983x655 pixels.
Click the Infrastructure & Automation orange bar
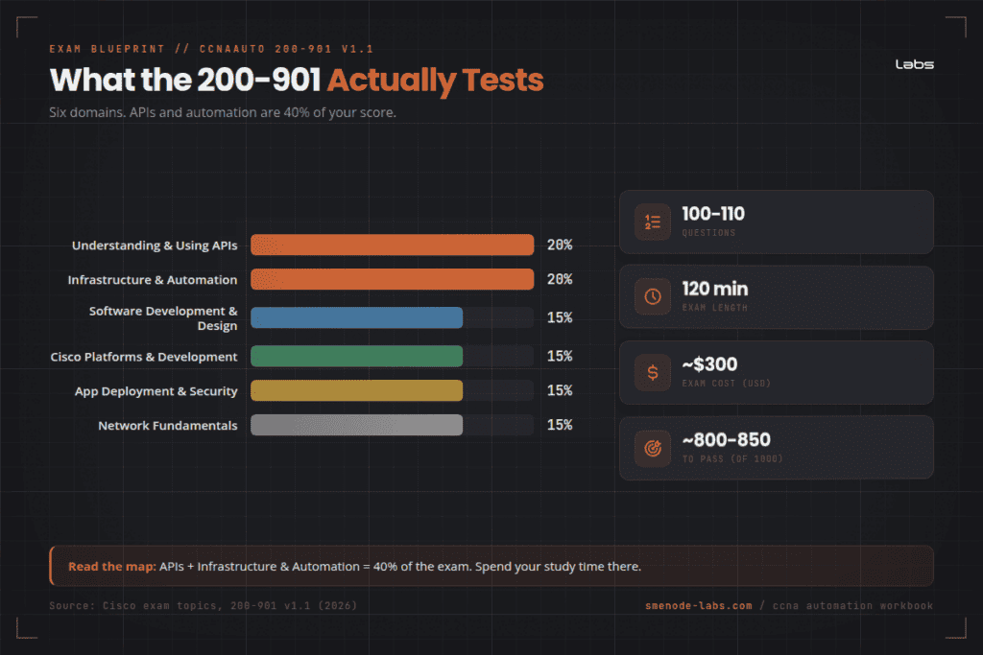point(393,279)
